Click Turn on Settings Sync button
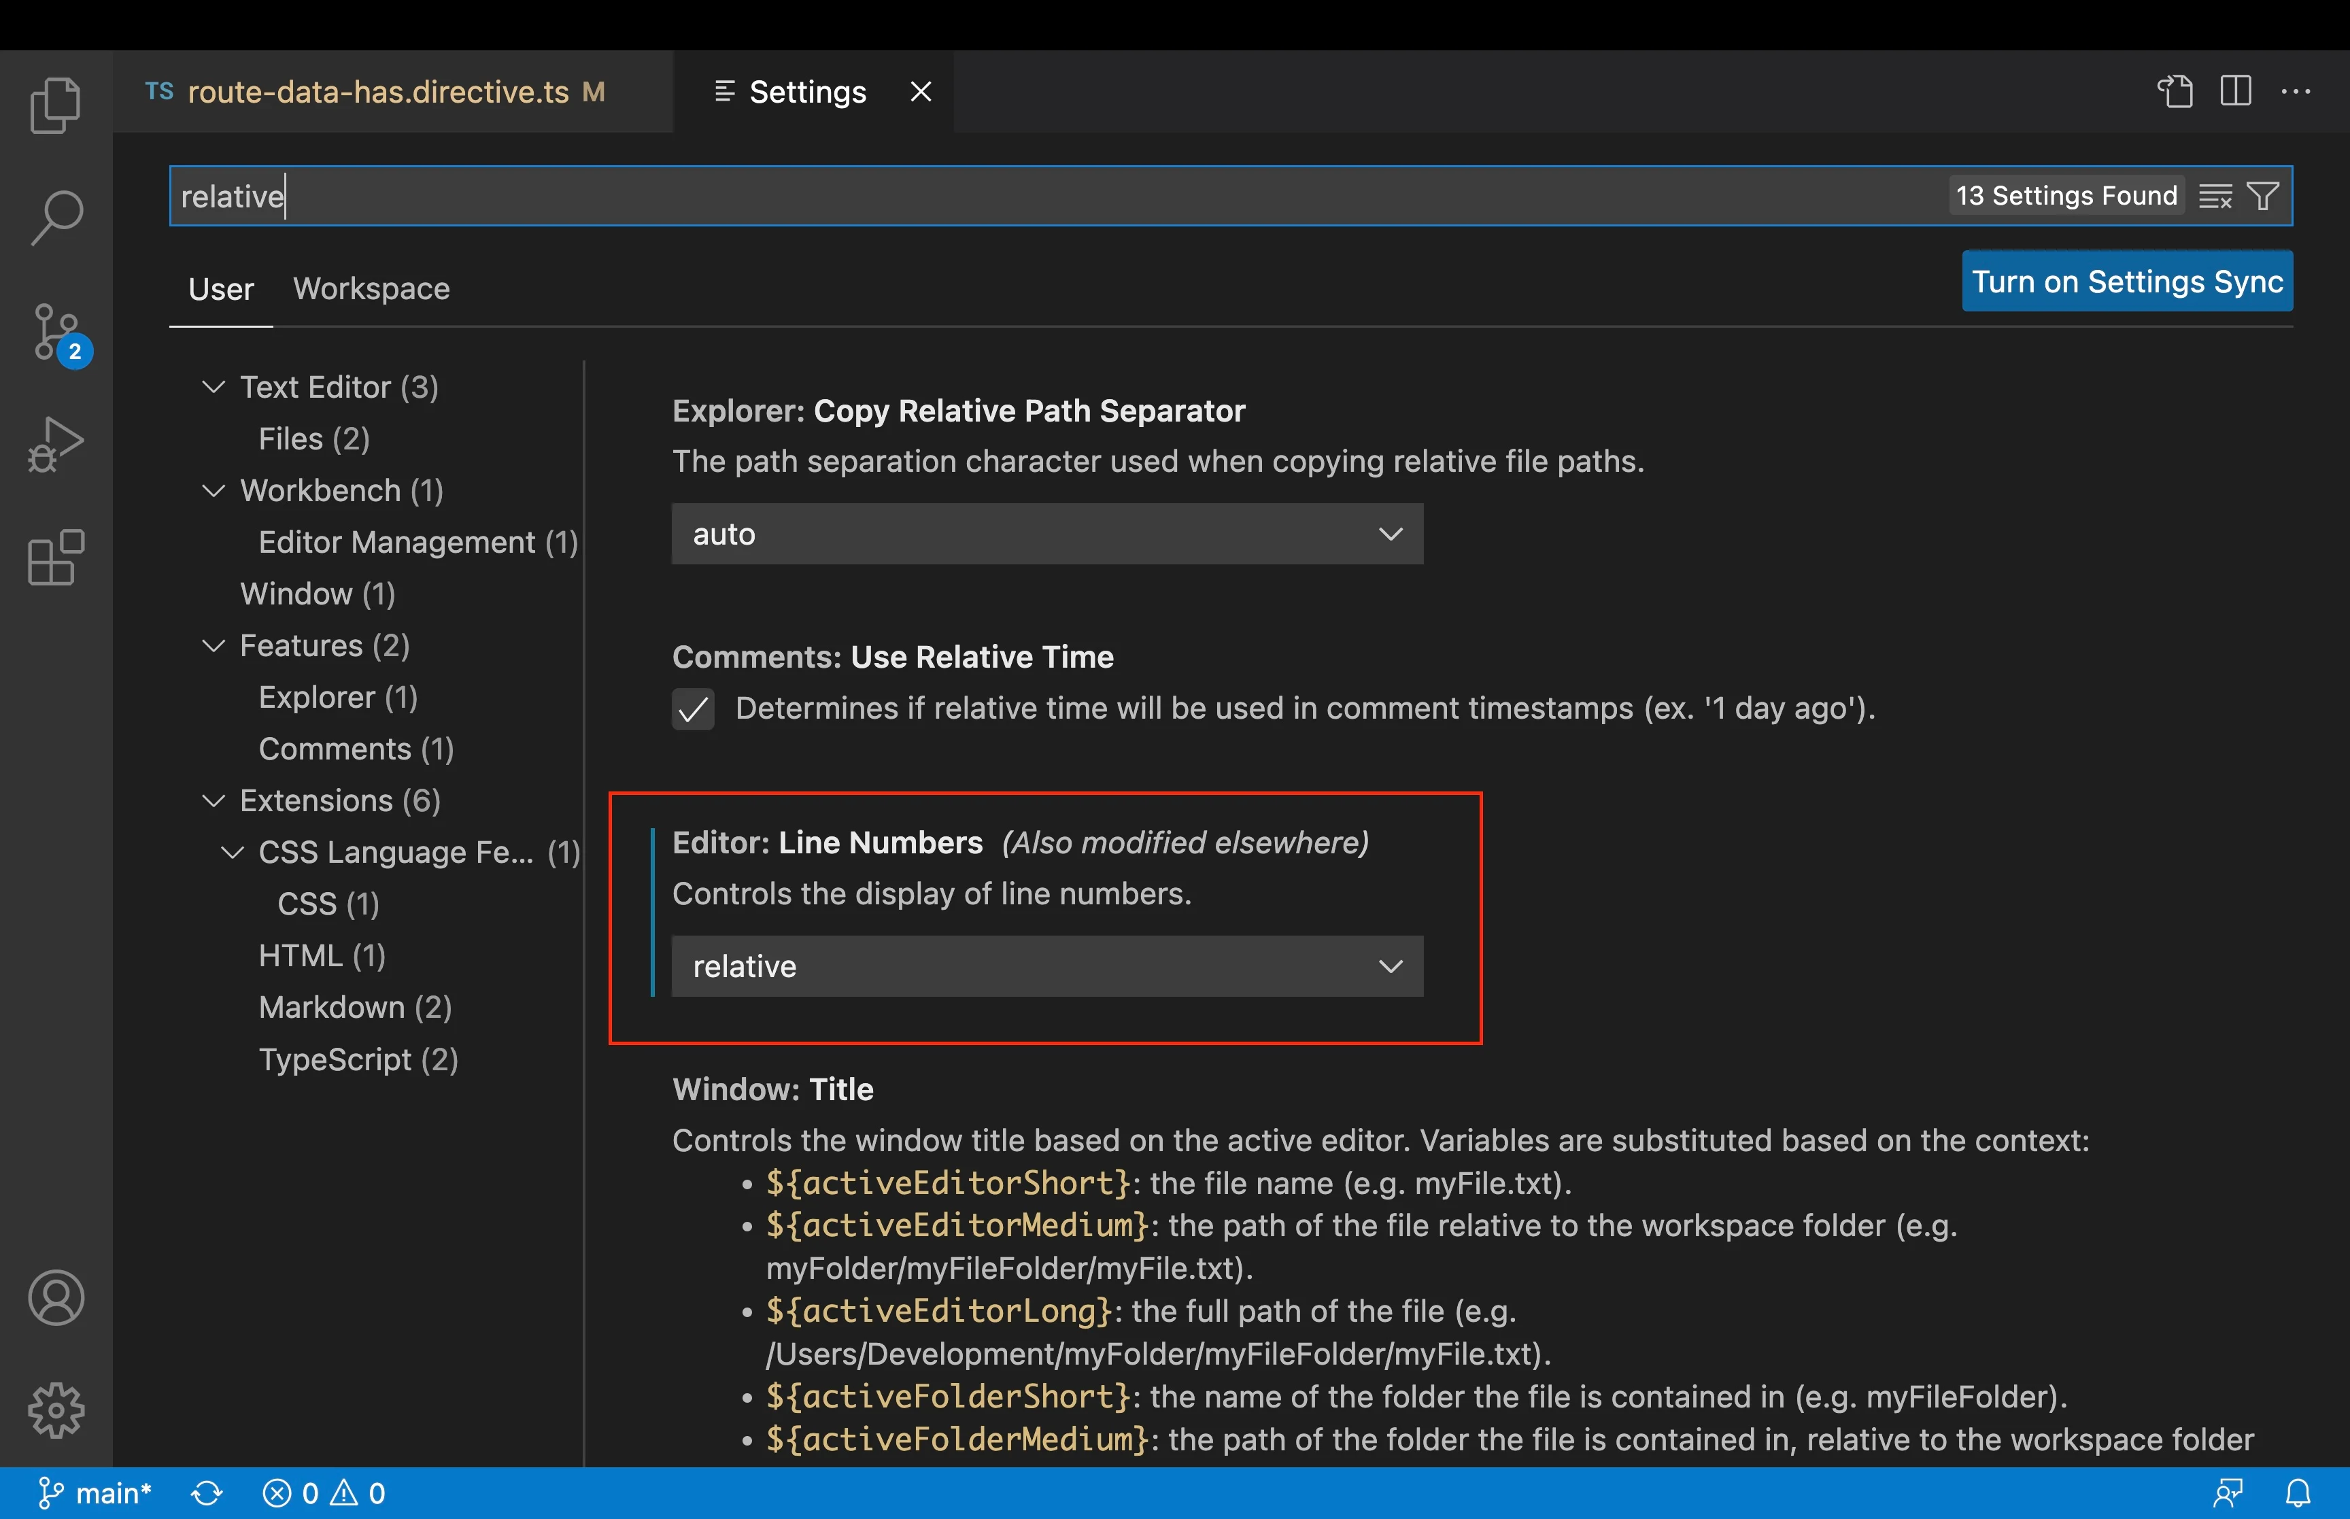 click(x=2127, y=281)
